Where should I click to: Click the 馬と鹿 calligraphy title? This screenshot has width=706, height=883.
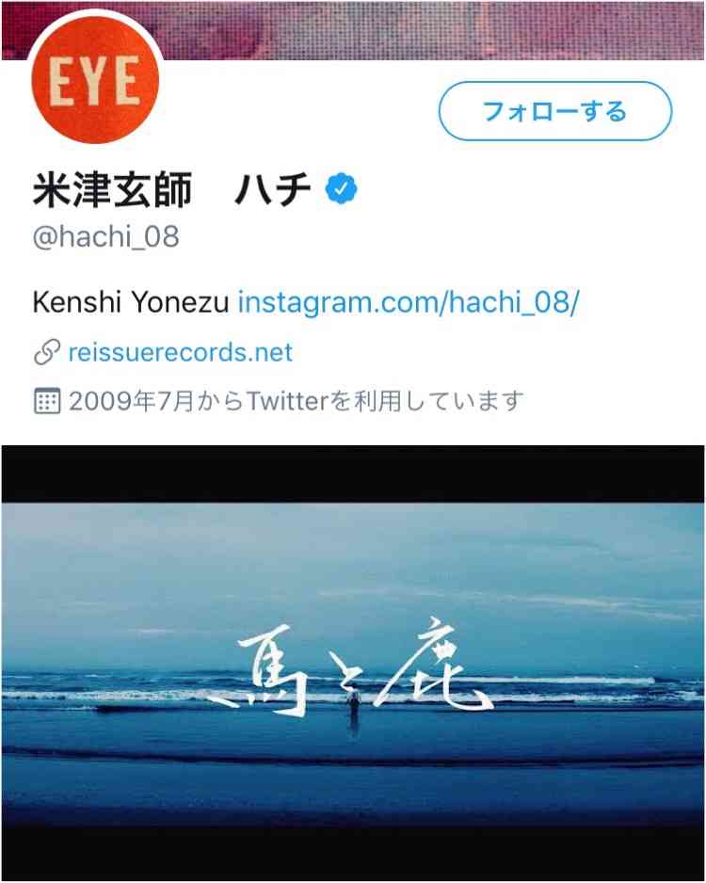(x=350, y=666)
